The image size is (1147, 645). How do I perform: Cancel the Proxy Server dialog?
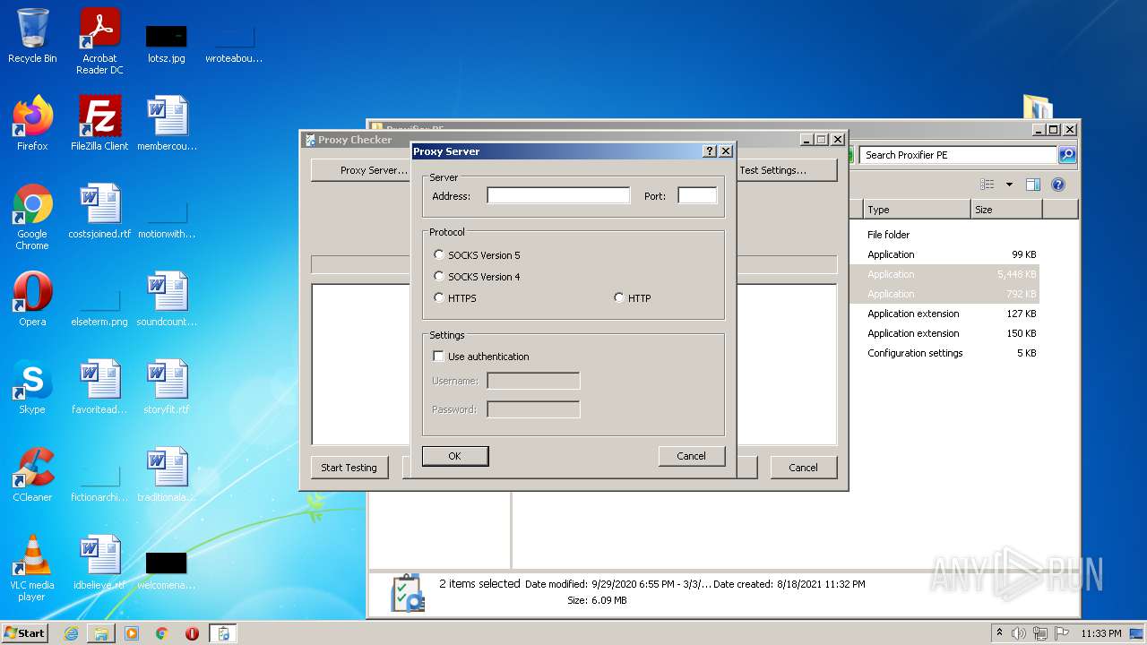point(691,456)
